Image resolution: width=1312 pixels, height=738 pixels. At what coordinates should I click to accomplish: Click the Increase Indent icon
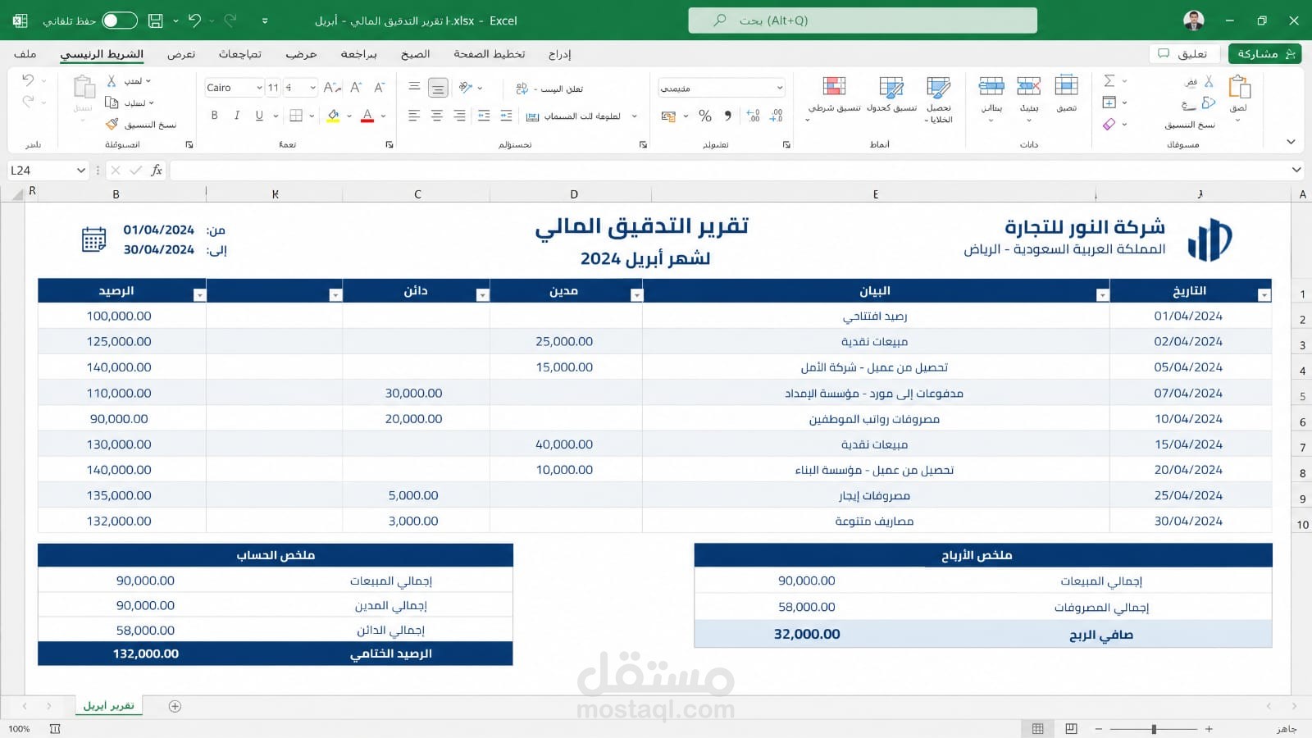coord(506,116)
